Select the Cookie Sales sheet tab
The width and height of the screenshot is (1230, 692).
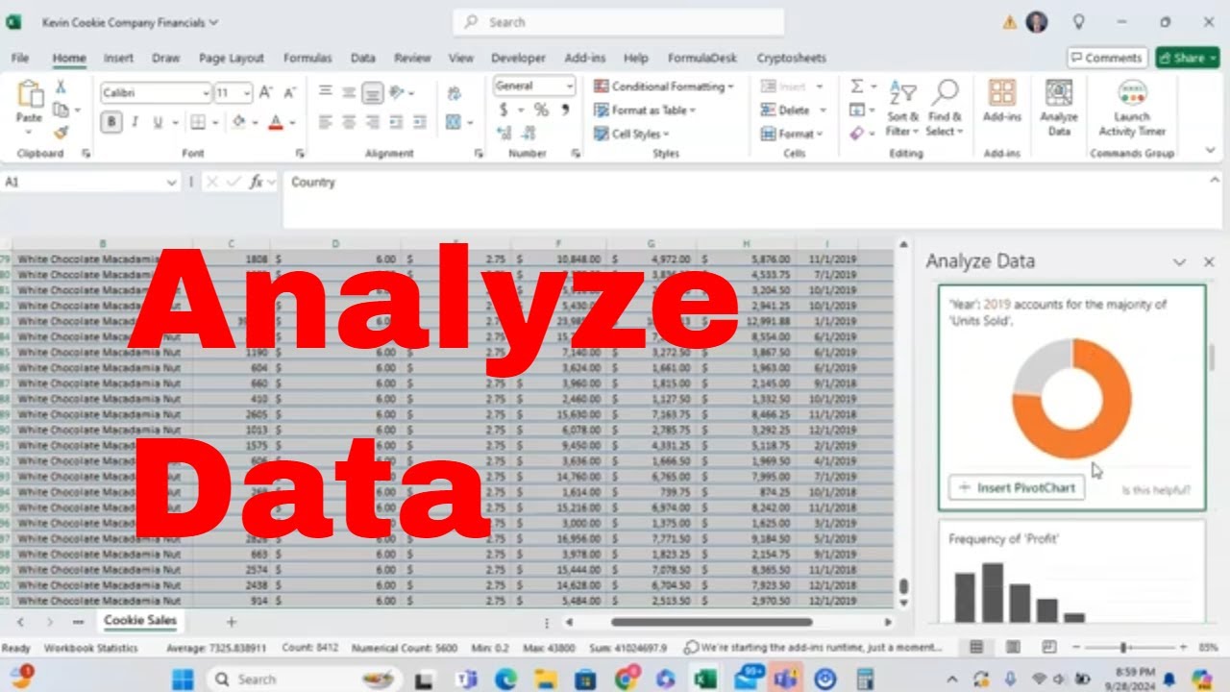(140, 621)
